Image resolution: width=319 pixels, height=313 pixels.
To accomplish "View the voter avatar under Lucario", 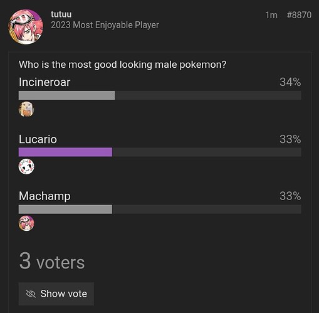I will tap(26, 166).
